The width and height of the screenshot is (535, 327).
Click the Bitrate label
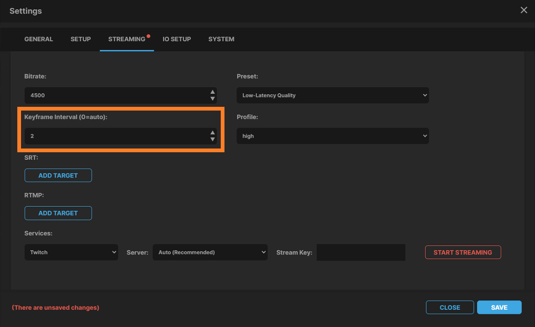tap(35, 76)
